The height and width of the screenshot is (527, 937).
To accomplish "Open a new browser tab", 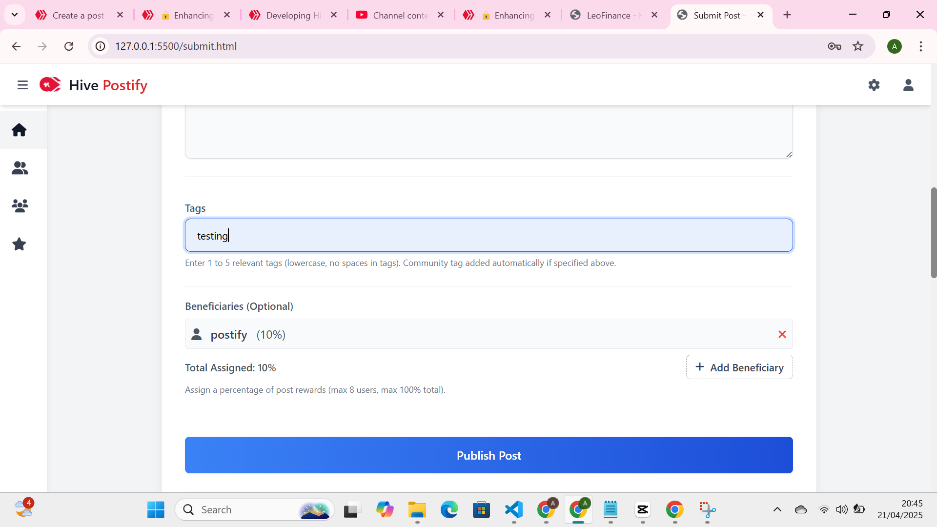I will coord(787,15).
